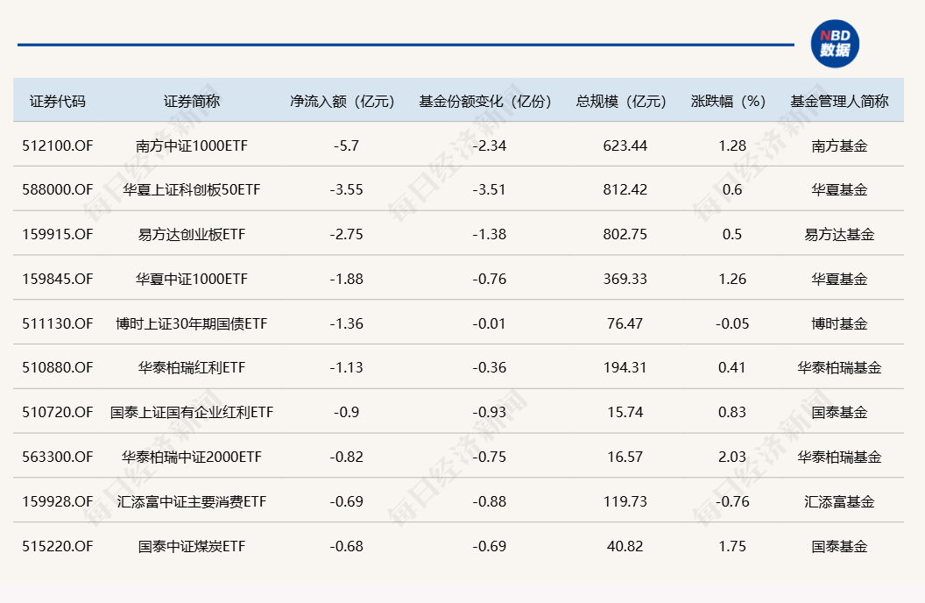This screenshot has width=925, height=603.
Task: Click the 基金份额变化（亿份） header
Action: [x=485, y=102]
